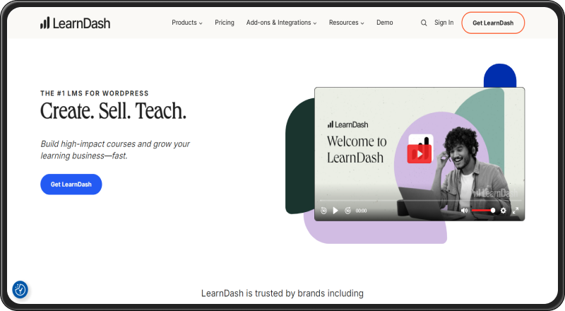The image size is (565, 311).
Task: Open the search magnifier icon
Action: (x=424, y=23)
